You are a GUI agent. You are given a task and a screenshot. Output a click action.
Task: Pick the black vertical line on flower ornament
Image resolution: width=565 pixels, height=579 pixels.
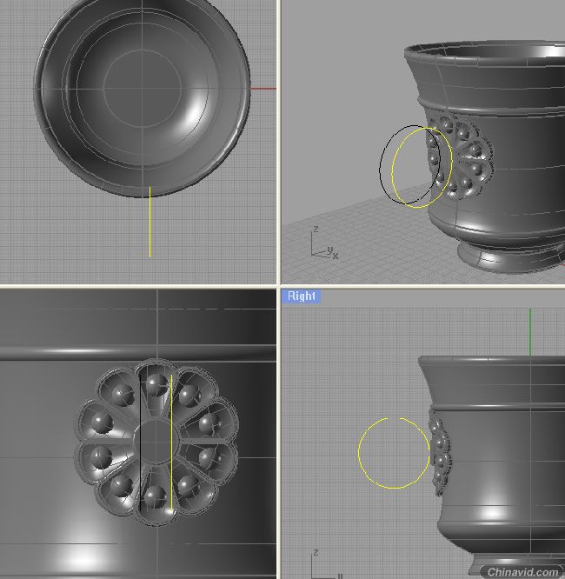click(x=140, y=443)
